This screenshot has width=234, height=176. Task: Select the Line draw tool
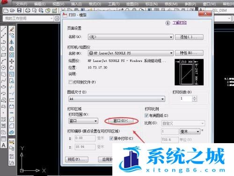tap(4, 29)
